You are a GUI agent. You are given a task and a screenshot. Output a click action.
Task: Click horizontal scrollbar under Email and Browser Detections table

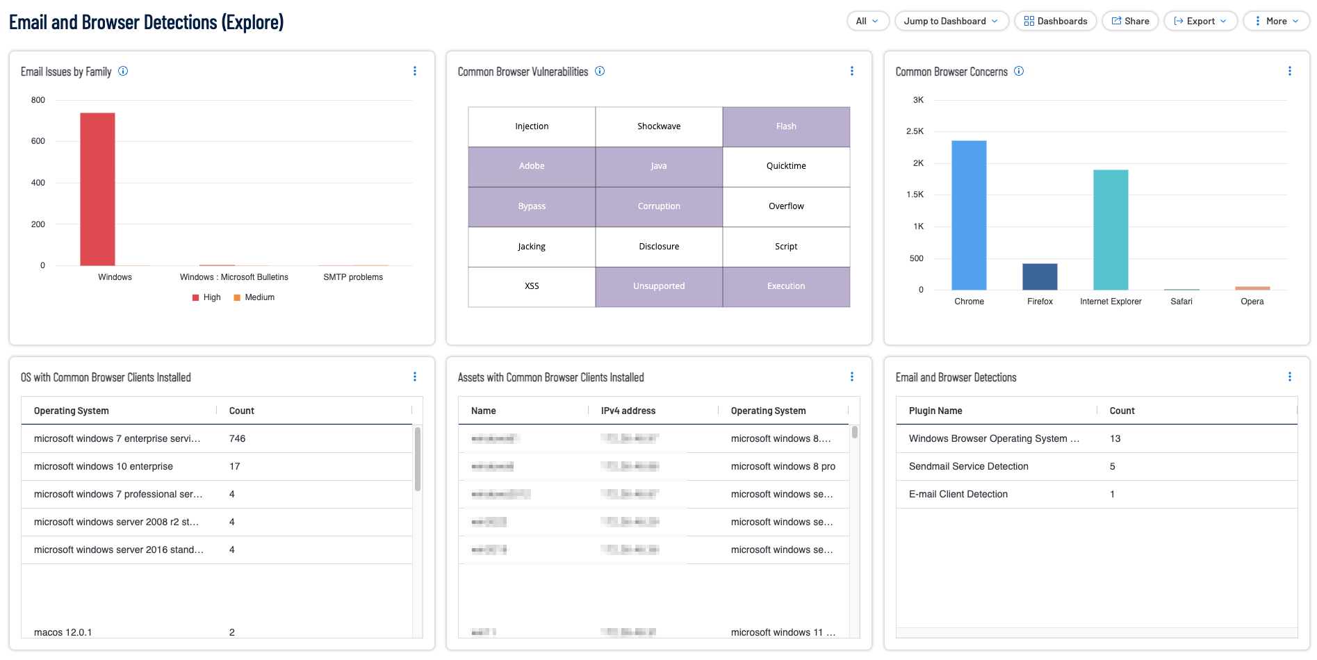(x=1097, y=633)
